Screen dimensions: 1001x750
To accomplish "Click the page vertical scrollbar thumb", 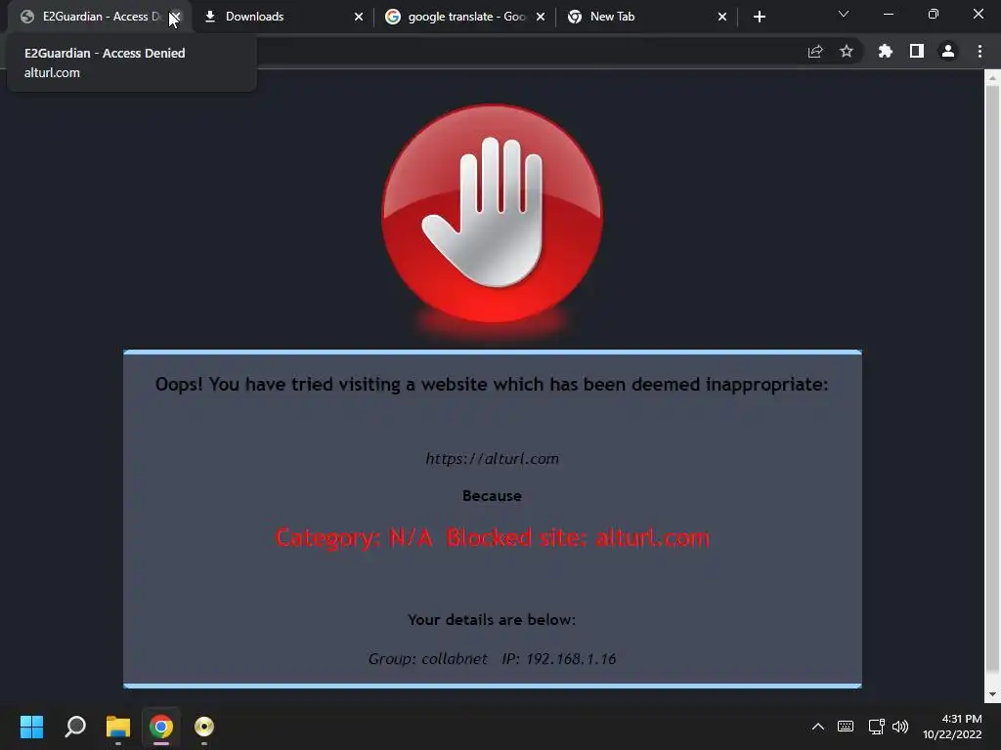I will (x=992, y=379).
